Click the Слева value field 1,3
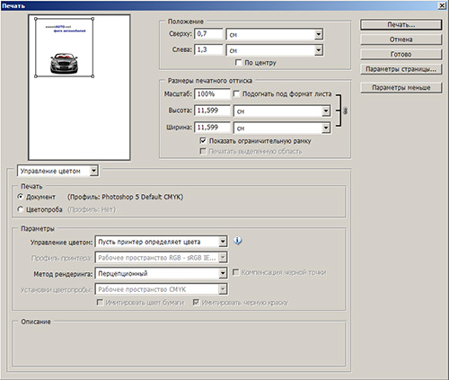 209,49
